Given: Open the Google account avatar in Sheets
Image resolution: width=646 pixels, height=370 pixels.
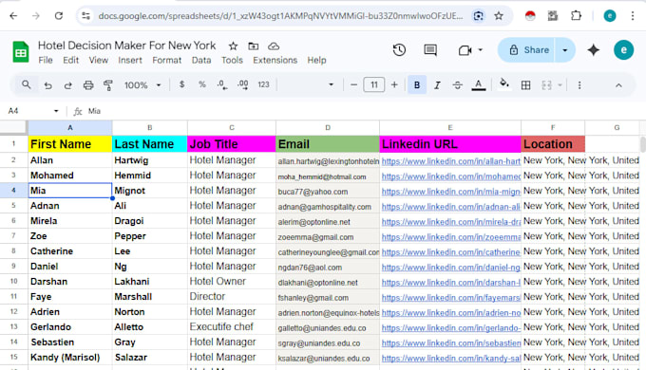Looking at the screenshot, I should [x=624, y=50].
